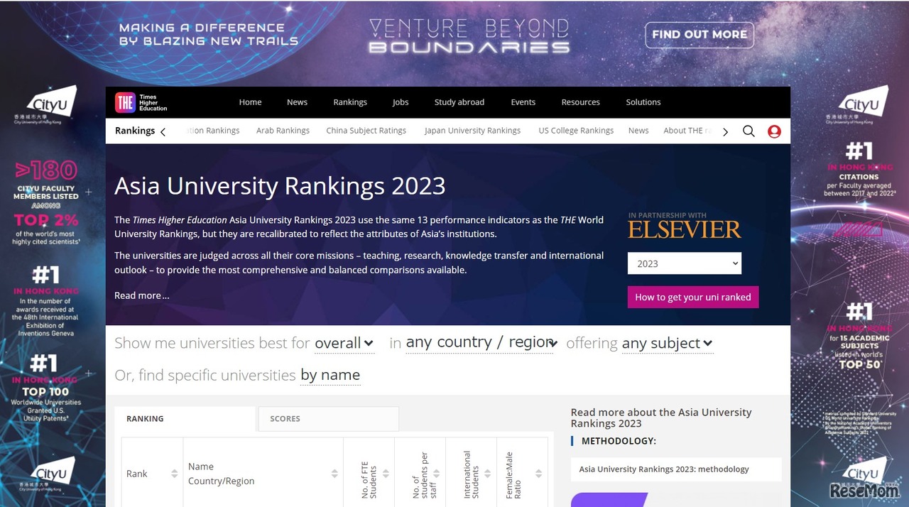Go to US College Rankings link

[576, 131]
